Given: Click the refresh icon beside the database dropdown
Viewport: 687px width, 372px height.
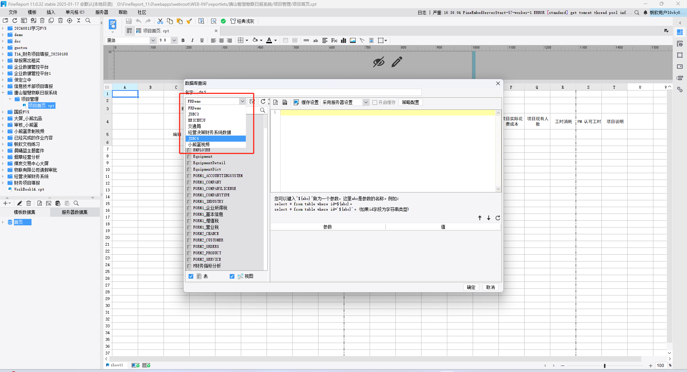Looking at the screenshot, I should pos(263,102).
